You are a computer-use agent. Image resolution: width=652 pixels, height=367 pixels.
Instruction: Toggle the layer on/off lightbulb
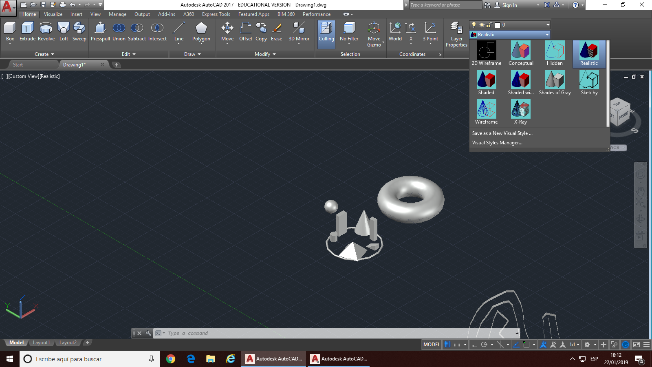point(474,25)
